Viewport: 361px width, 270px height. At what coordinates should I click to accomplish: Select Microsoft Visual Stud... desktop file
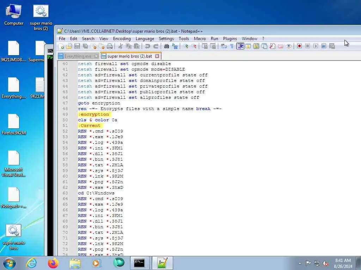tap(14, 164)
